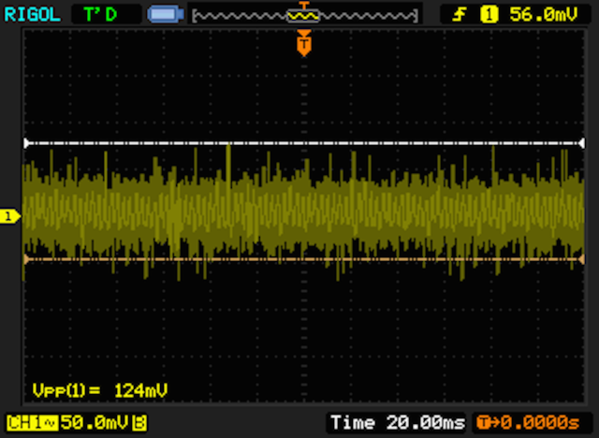Click the bandwidth limit B icon
The image size is (599, 438).
tap(139, 423)
